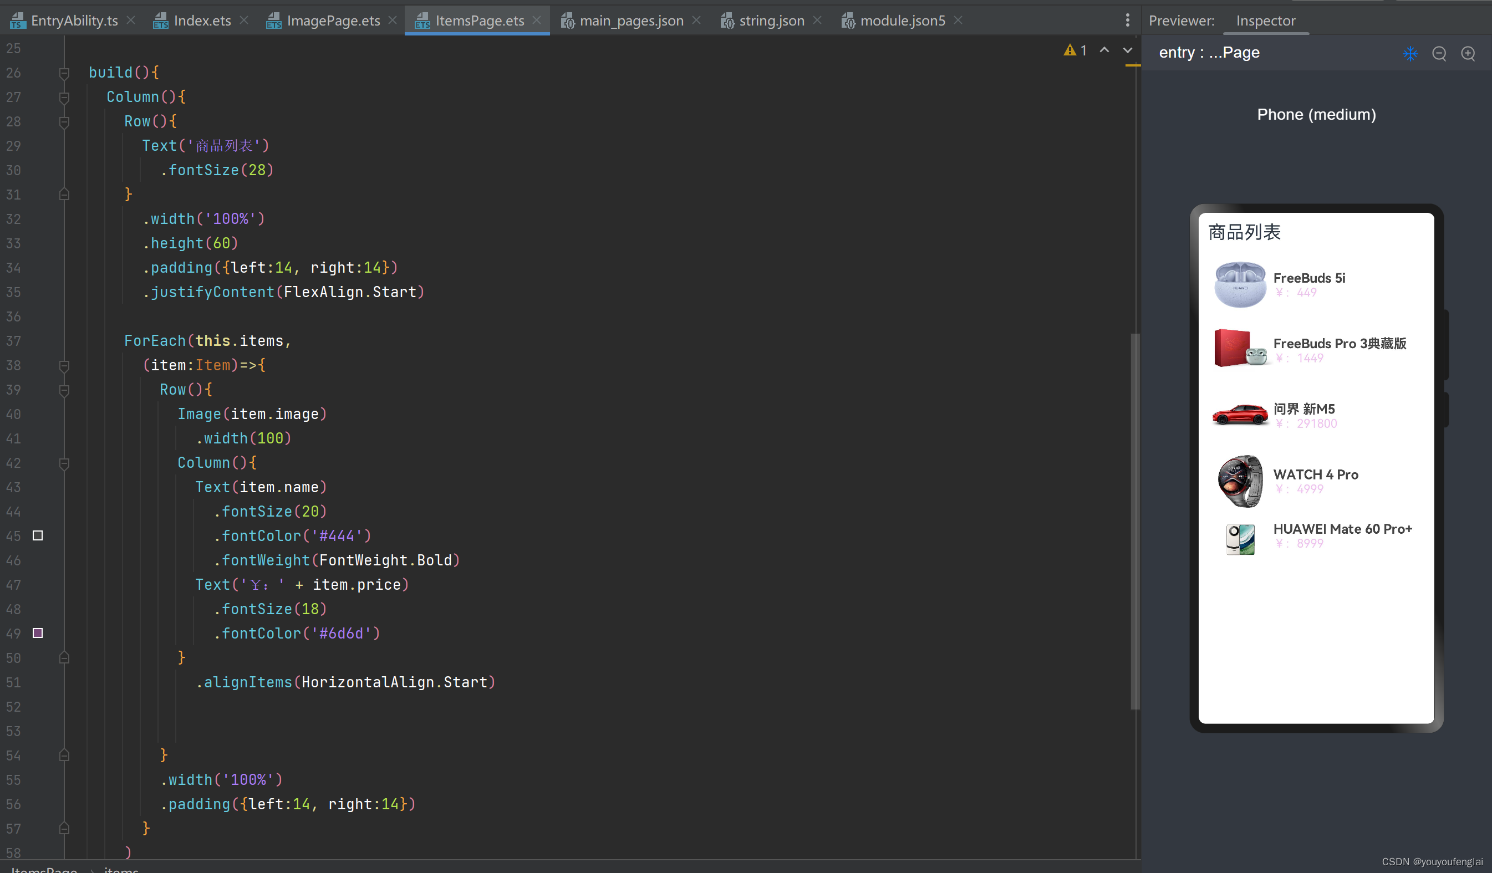Image resolution: width=1492 pixels, height=873 pixels.
Task: Collapse the Column fold marker on line 42
Action: click(64, 463)
